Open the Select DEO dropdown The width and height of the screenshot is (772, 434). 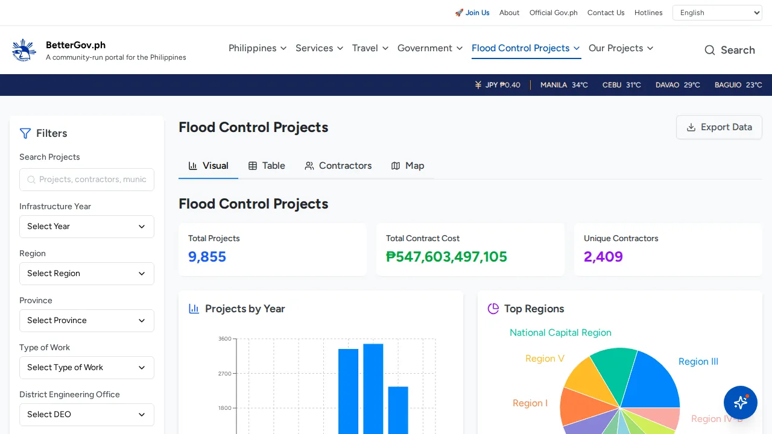(87, 415)
